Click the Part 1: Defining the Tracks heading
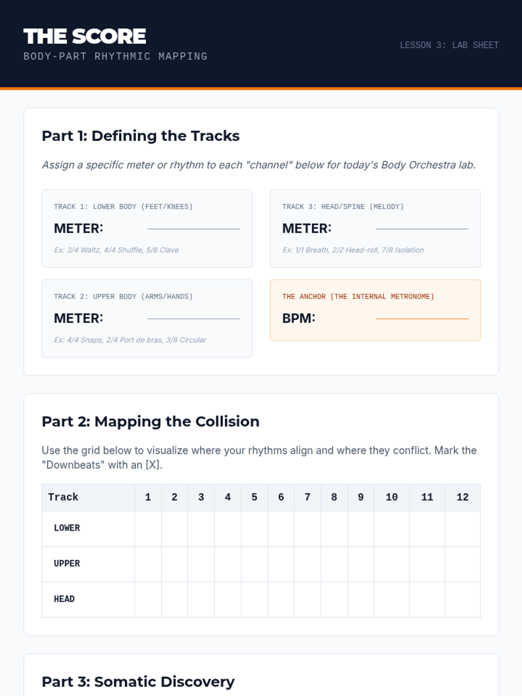This screenshot has height=696, width=522. [141, 136]
